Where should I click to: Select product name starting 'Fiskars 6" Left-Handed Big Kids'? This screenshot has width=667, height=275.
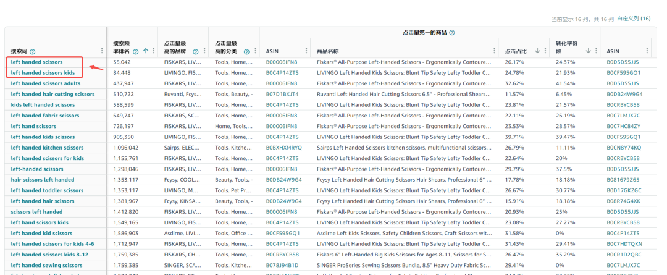point(404,255)
